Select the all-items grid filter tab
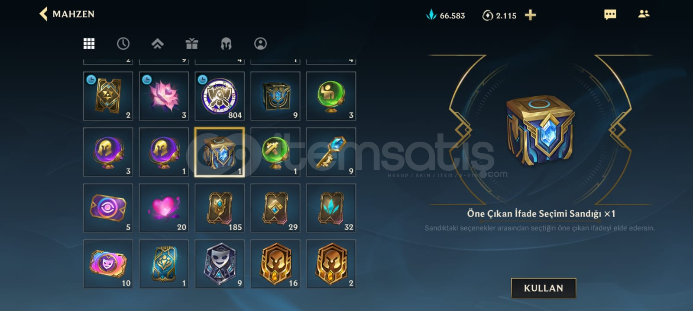The image size is (693, 311). [89, 44]
